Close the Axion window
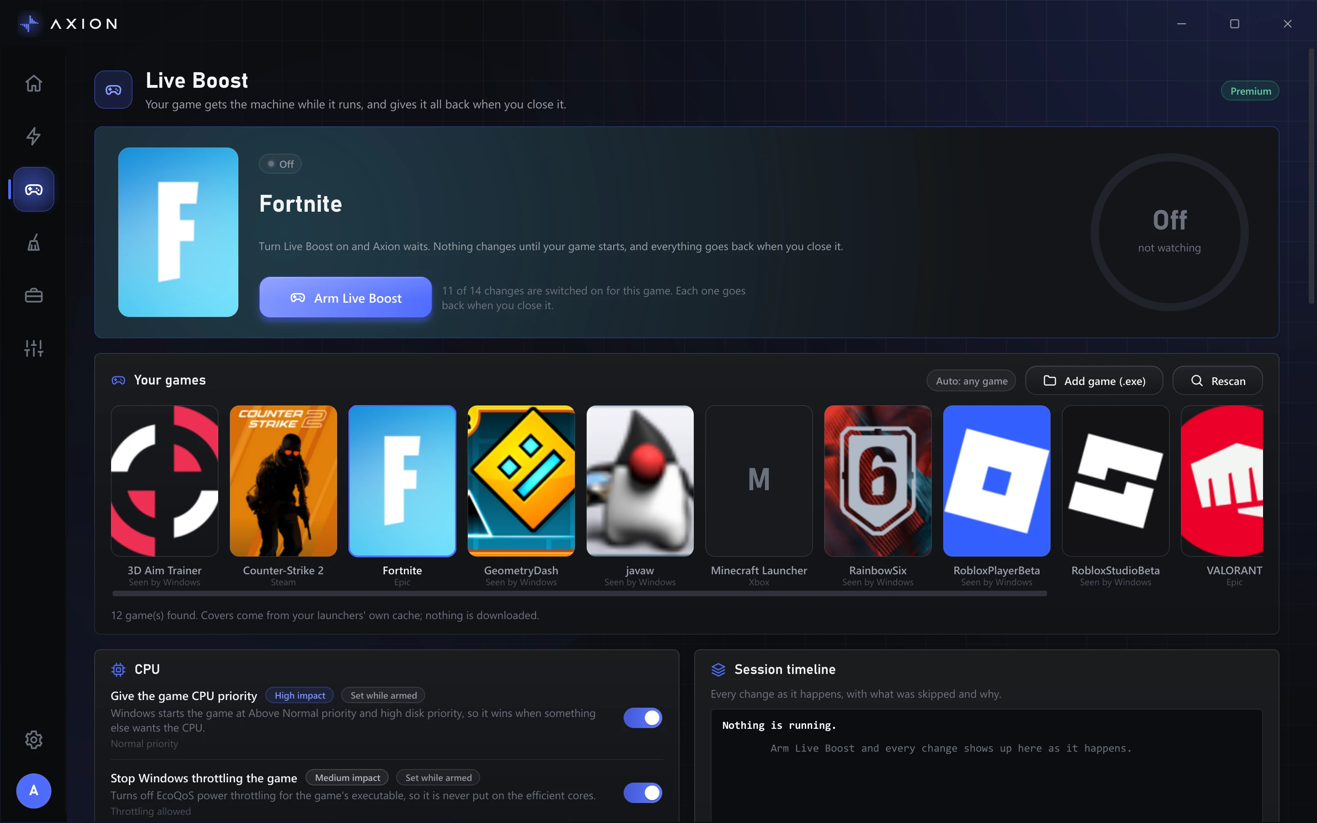The width and height of the screenshot is (1317, 823). (1287, 23)
